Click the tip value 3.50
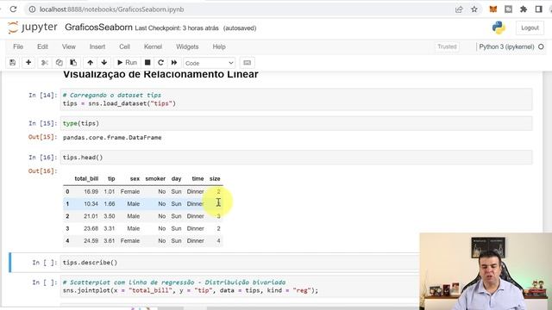Viewport: 552px width, 310px height. tap(110, 216)
